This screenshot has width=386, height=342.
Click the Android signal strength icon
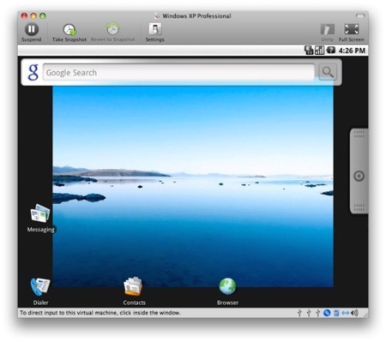pyautogui.click(x=319, y=51)
